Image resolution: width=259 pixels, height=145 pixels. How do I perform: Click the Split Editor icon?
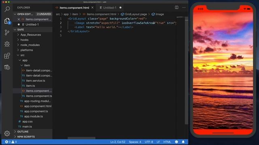pyautogui.click(x=176, y=8)
